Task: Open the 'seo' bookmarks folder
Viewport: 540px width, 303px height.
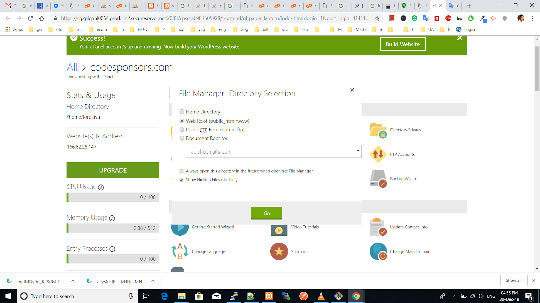Action: (x=301, y=29)
